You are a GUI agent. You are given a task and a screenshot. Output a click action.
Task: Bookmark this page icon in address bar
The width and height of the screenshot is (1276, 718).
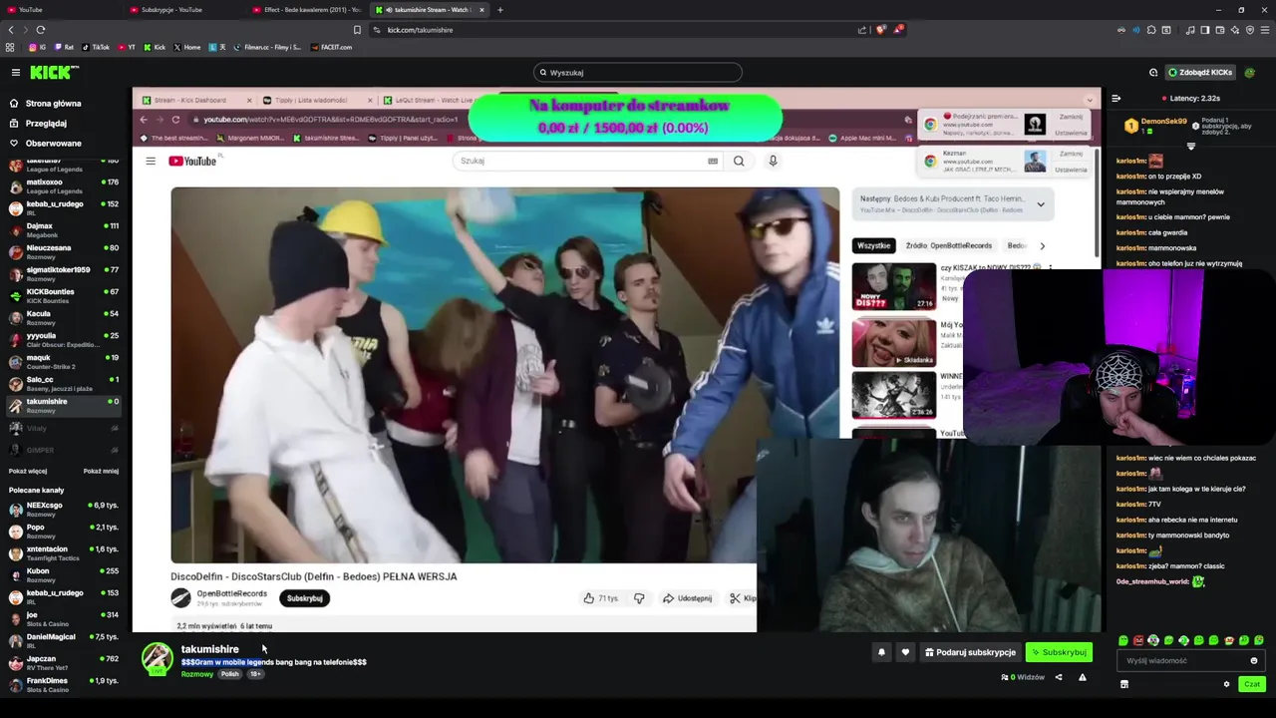click(357, 30)
